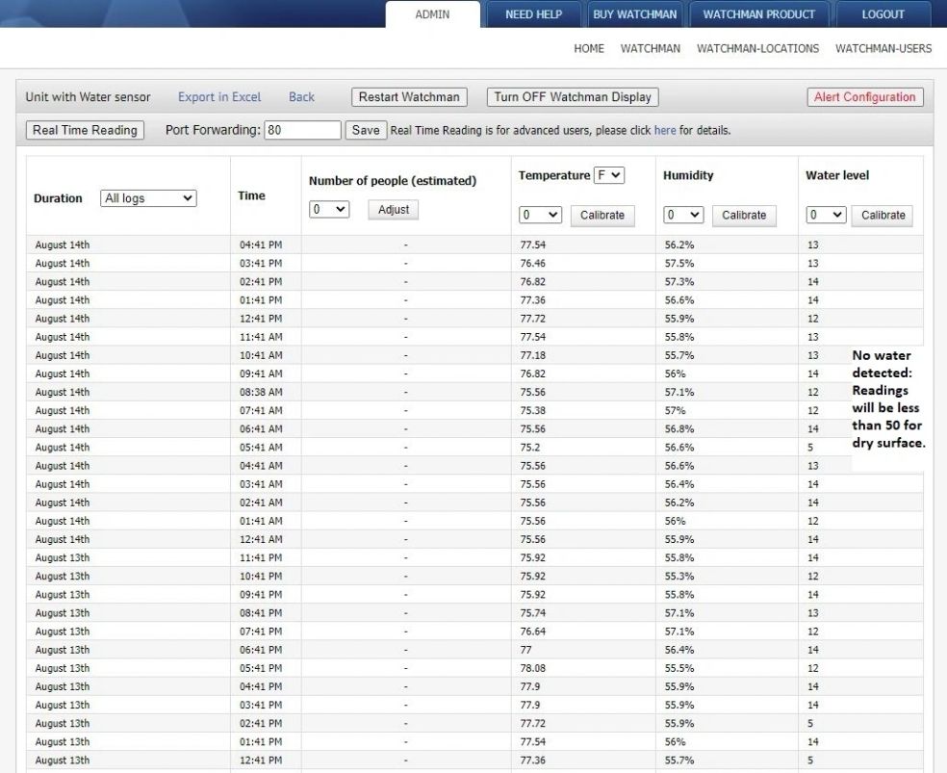
Task: Save the port forwarding value
Action: (x=366, y=130)
